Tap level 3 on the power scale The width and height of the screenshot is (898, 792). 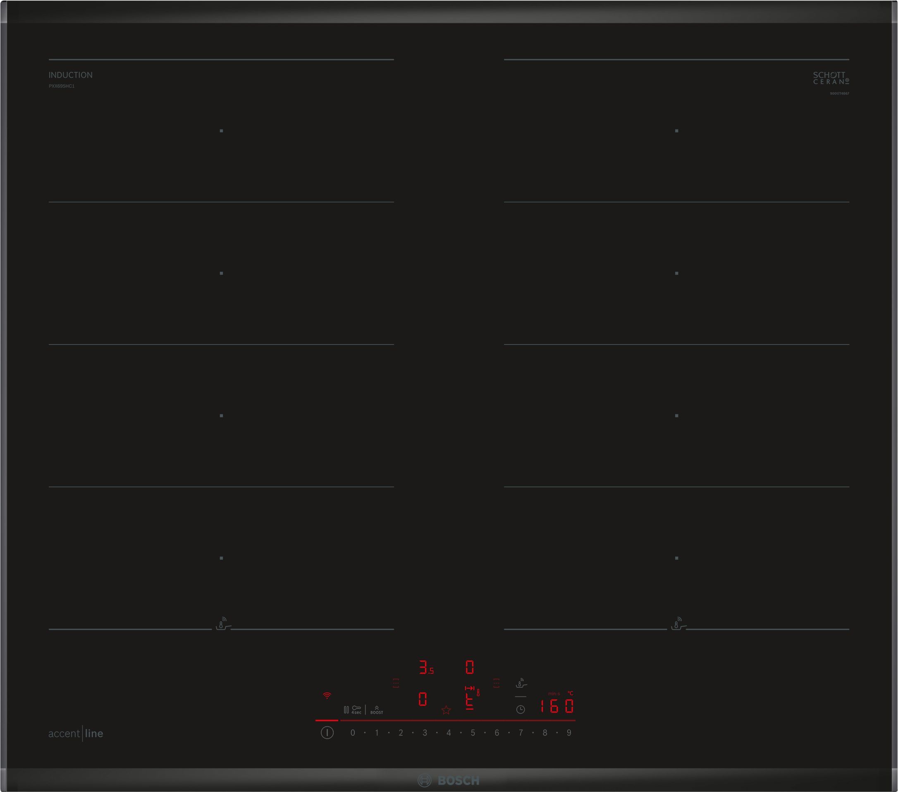click(x=425, y=733)
